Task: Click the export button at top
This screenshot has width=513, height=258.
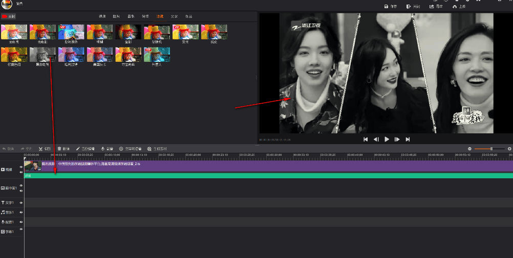Action: (436, 7)
